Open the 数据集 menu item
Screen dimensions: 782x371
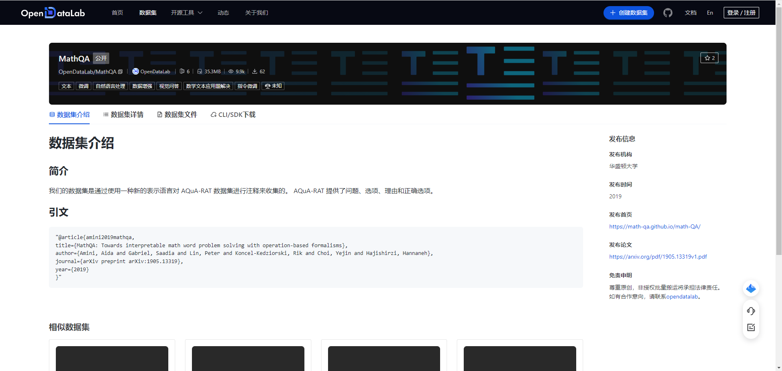click(x=148, y=13)
